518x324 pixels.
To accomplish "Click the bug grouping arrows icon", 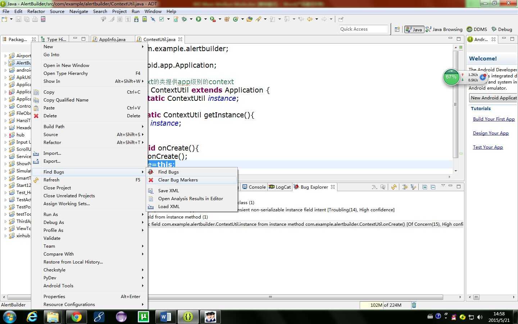I will tap(405, 187).
